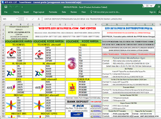Click the YM online status icon above enterpulsa02
The height and width of the screenshot is (119, 161).
(x=96, y=111)
